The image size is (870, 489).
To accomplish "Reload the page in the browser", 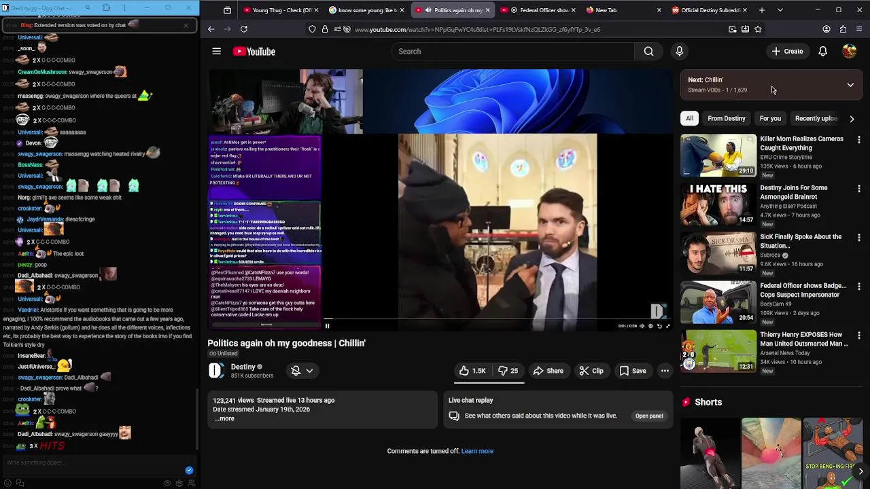I will coord(243,29).
